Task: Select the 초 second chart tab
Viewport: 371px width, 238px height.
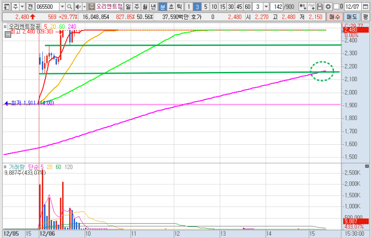Action: [x=171, y=6]
